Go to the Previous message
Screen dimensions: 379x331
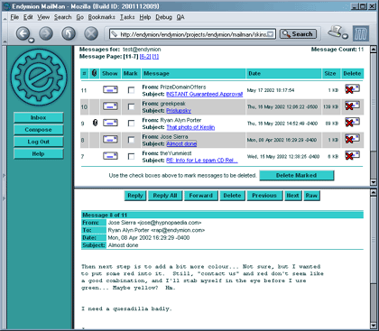264,196
